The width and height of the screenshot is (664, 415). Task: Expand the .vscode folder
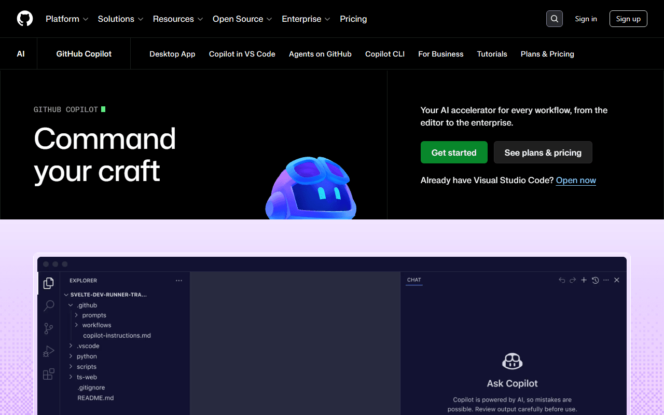84,346
